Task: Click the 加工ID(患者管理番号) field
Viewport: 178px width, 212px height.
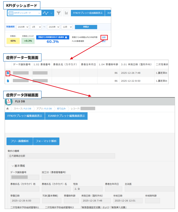Action: [56, 177]
